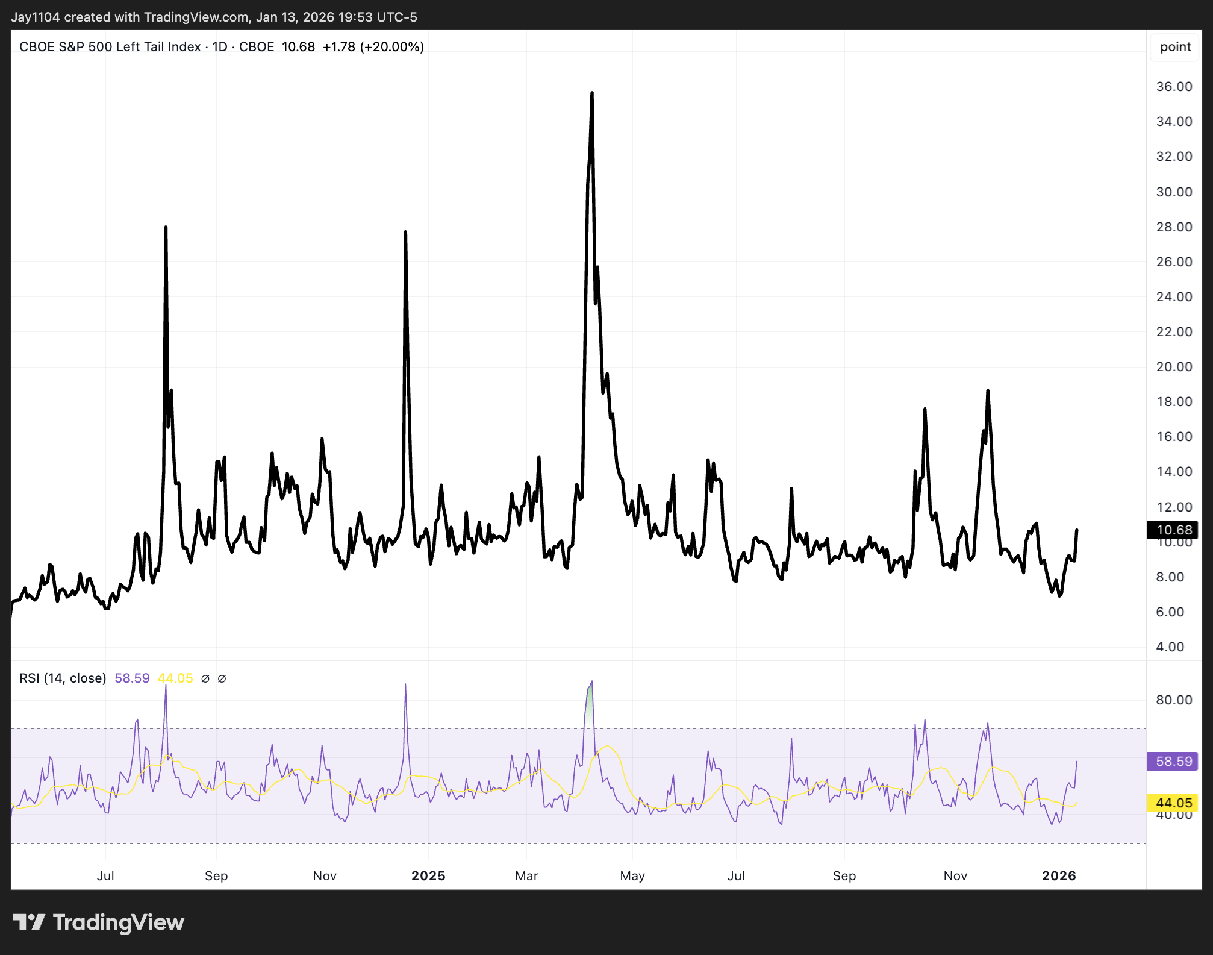
Task: Click the purple 58.59 value in RSI legend
Action: point(132,678)
